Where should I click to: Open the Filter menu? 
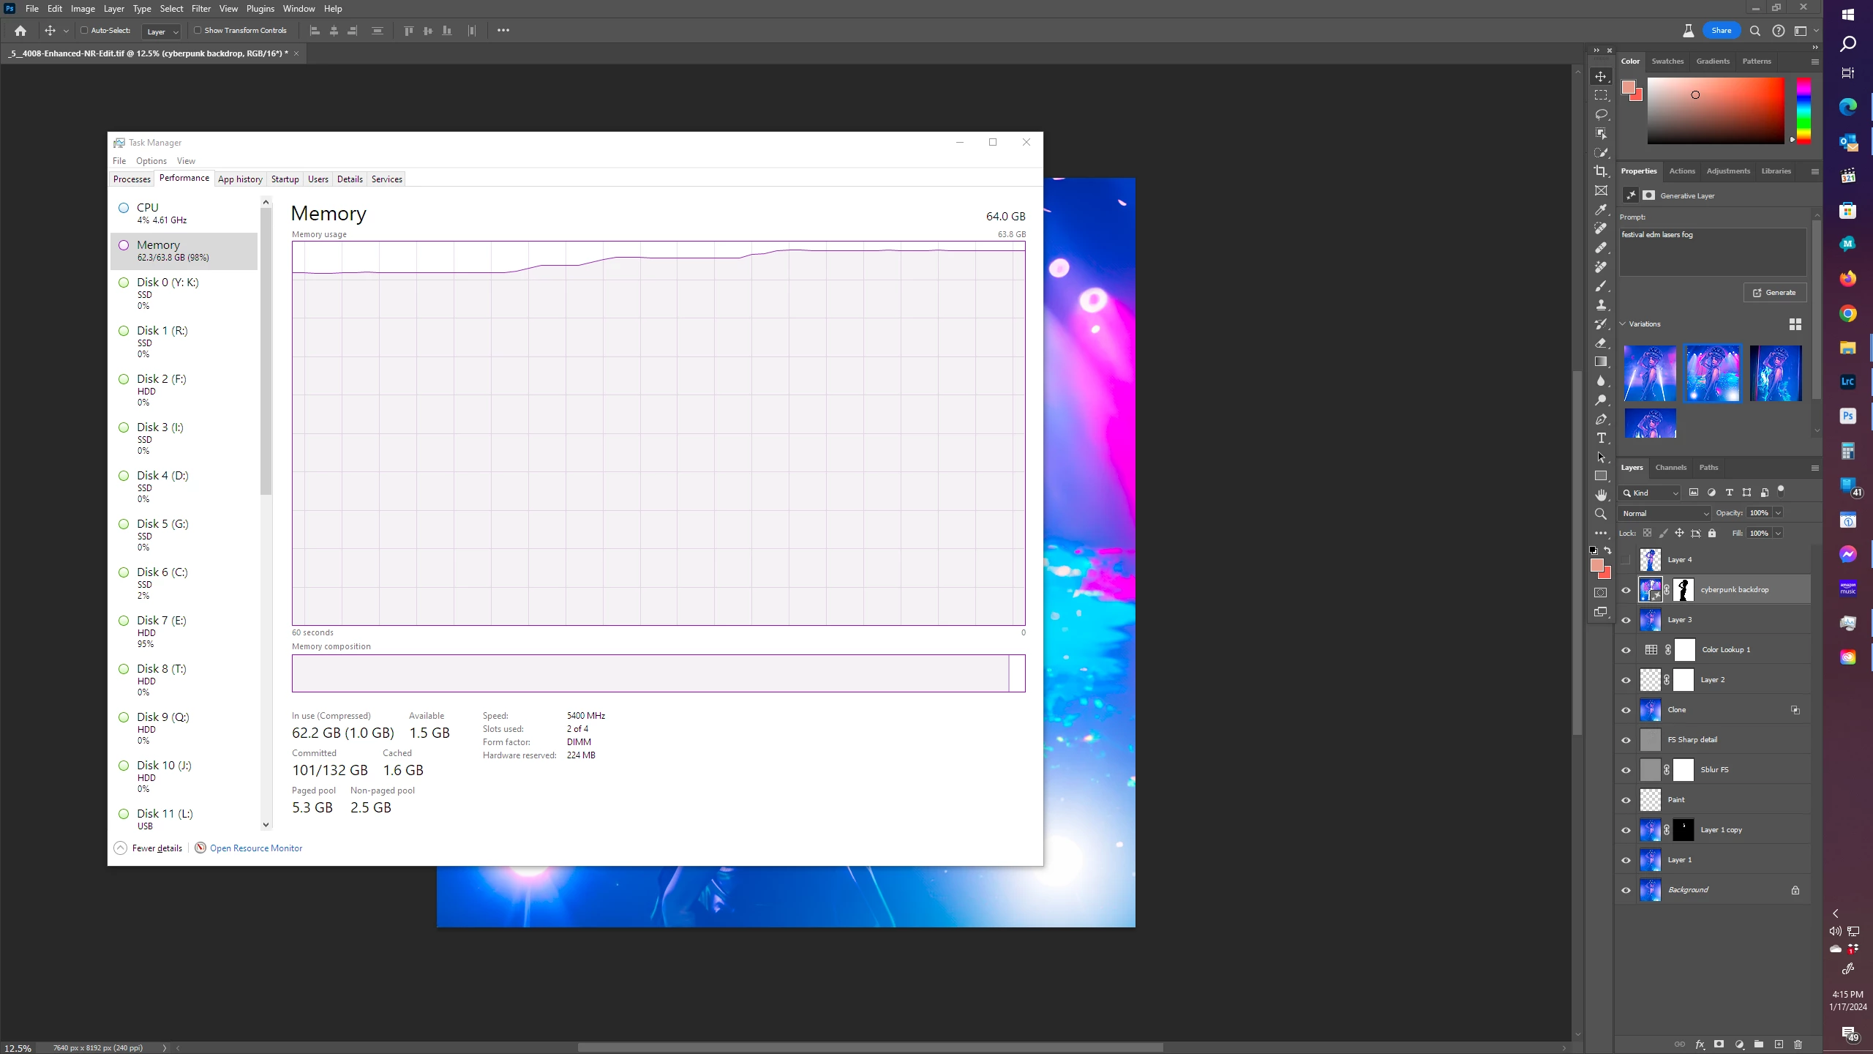[x=200, y=9]
